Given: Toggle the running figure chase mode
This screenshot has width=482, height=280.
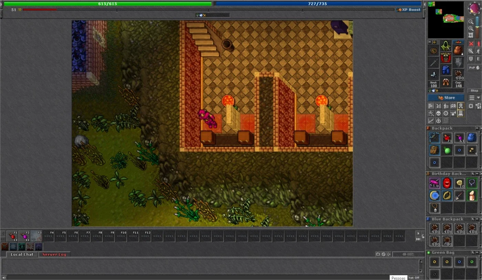Looking at the screenshot, I should coord(478,51).
